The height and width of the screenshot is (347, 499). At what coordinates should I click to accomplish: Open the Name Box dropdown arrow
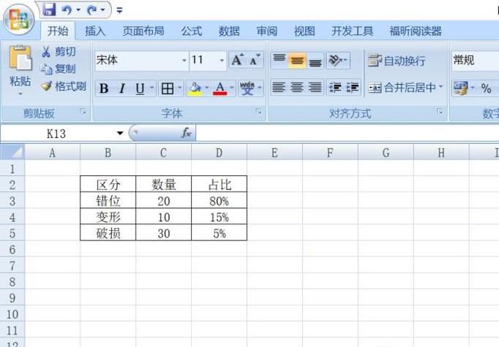tap(120, 133)
